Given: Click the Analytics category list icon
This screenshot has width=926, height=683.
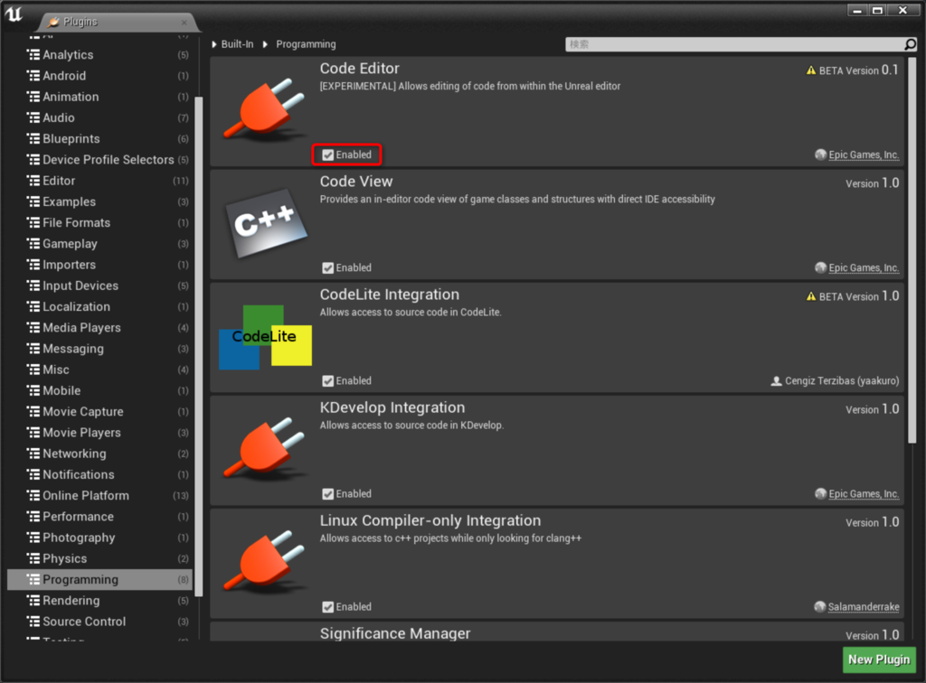Looking at the screenshot, I should click(x=33, y=54).
